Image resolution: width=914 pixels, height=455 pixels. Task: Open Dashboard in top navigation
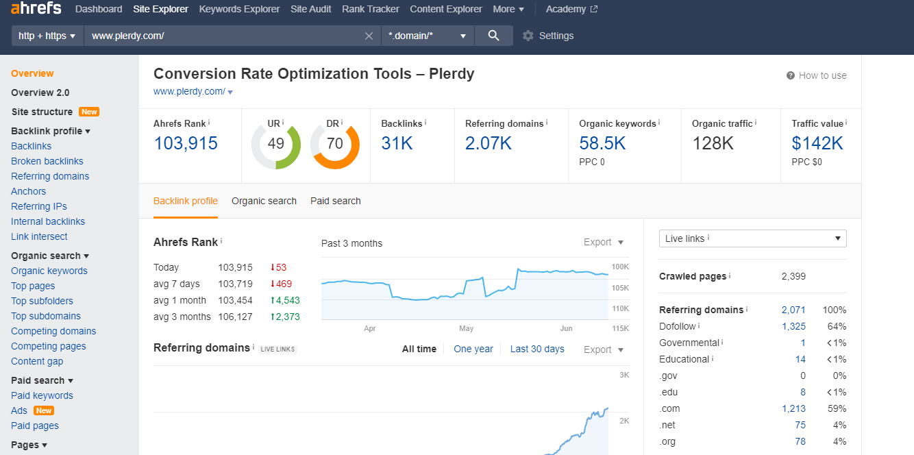click(x=99, y=9)
